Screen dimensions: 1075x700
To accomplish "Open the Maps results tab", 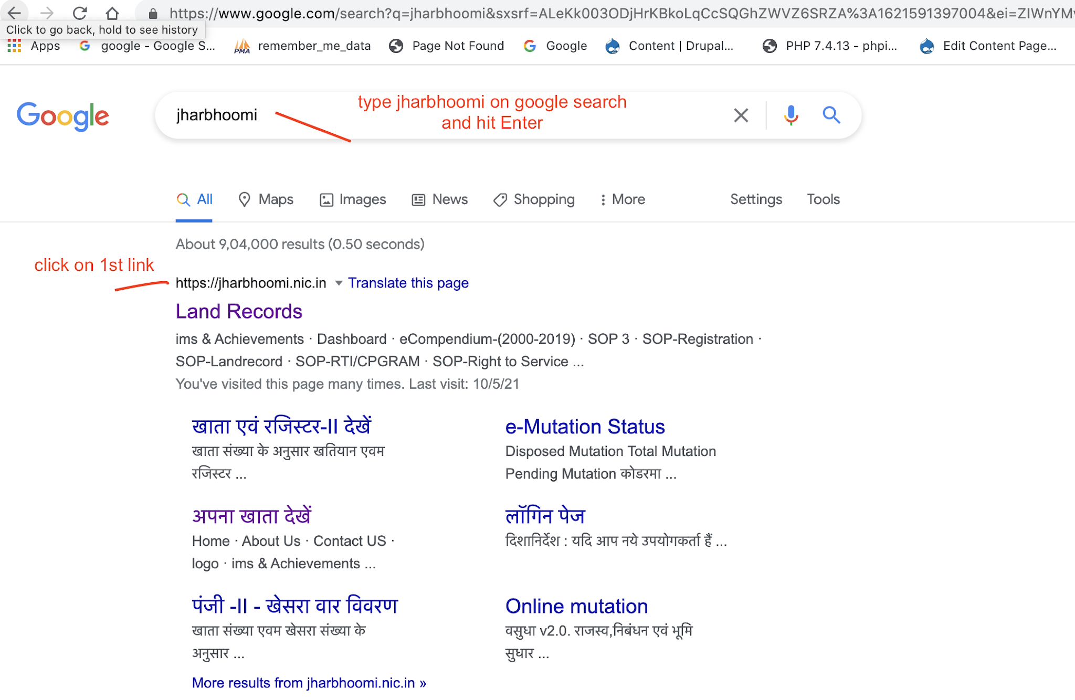I will point(266,199).
